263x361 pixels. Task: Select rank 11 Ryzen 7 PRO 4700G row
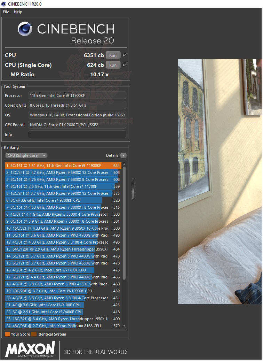[x=63, y=235]
